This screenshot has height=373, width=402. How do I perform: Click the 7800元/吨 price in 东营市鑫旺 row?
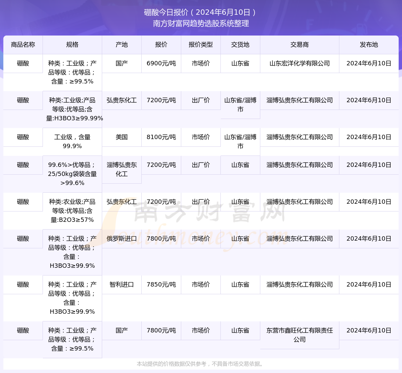point(161,330)
